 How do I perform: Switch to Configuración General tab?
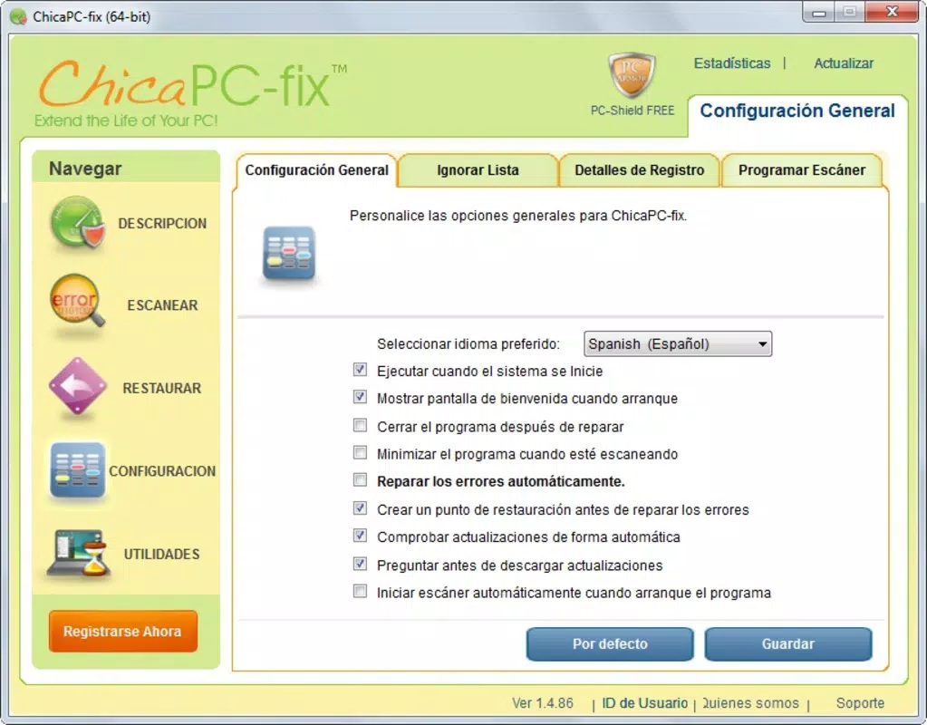coord(316,170)
